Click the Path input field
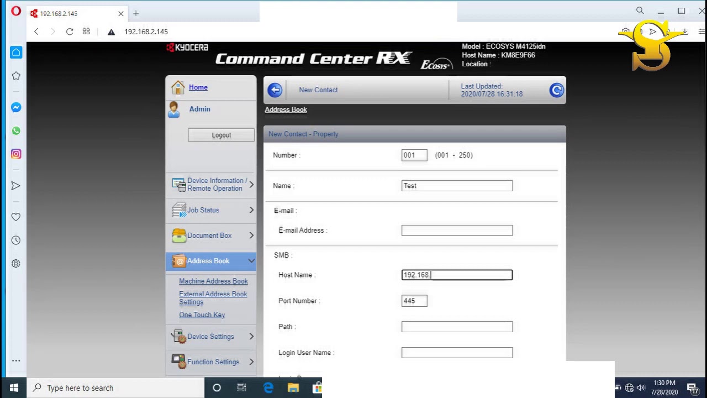The image size is (707, 398). pyautogui.click(x=457, y=327)
